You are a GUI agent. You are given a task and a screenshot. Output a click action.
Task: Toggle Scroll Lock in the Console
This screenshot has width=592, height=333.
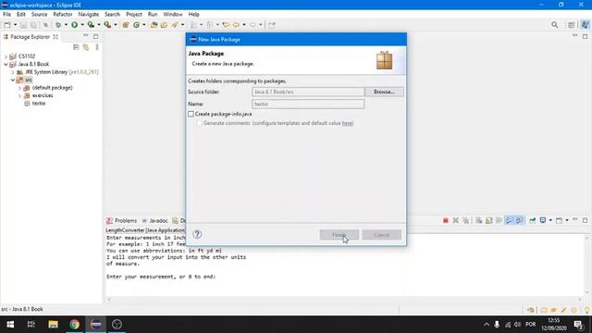pos(489,220)
